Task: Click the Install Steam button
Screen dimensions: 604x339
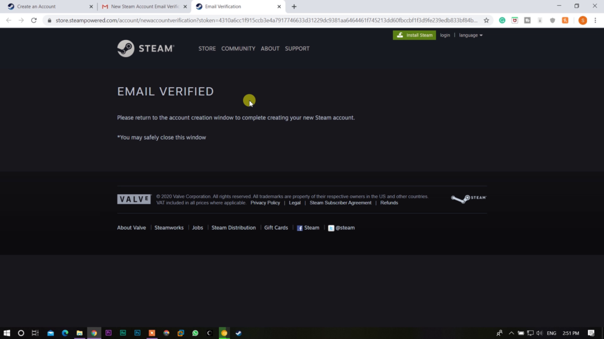Action: [x=415, y=35]
